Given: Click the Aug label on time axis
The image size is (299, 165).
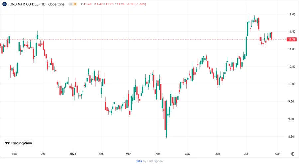Looking at the screenshot, I should click(x=277, y=154).
